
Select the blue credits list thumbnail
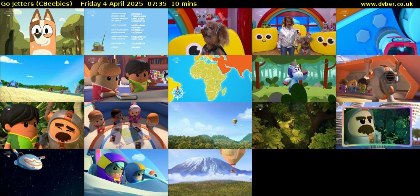coord(126,32)
